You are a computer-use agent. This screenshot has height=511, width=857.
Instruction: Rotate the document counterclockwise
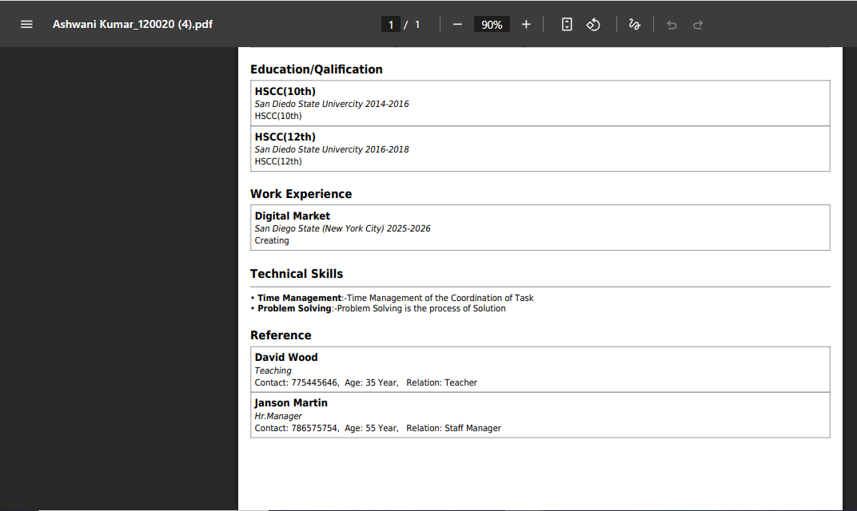pos(593,24)
